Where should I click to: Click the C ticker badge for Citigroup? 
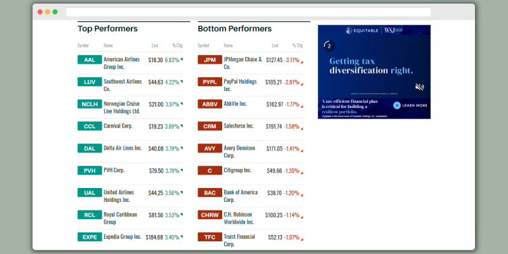coord(210,170)
